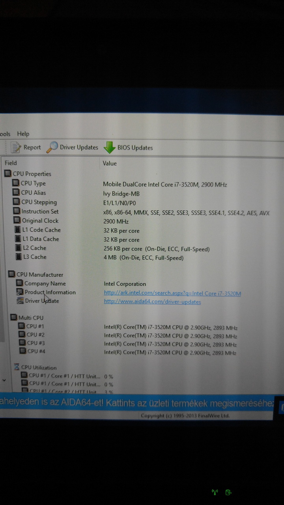The width and height of the screenshot is (284, 505).
Task: Select the 'Intel Corporation' value
Action: pos(125,284)
